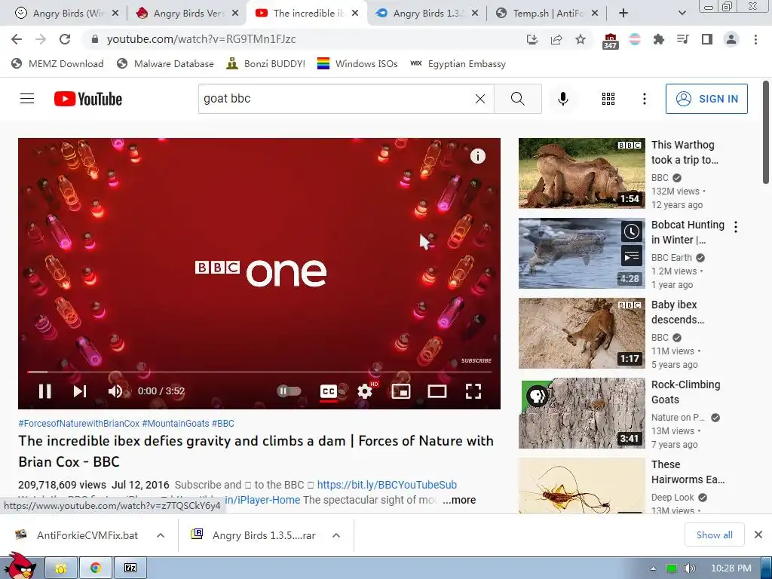Pause the video
Screen dimensions: 772x579
44,391
